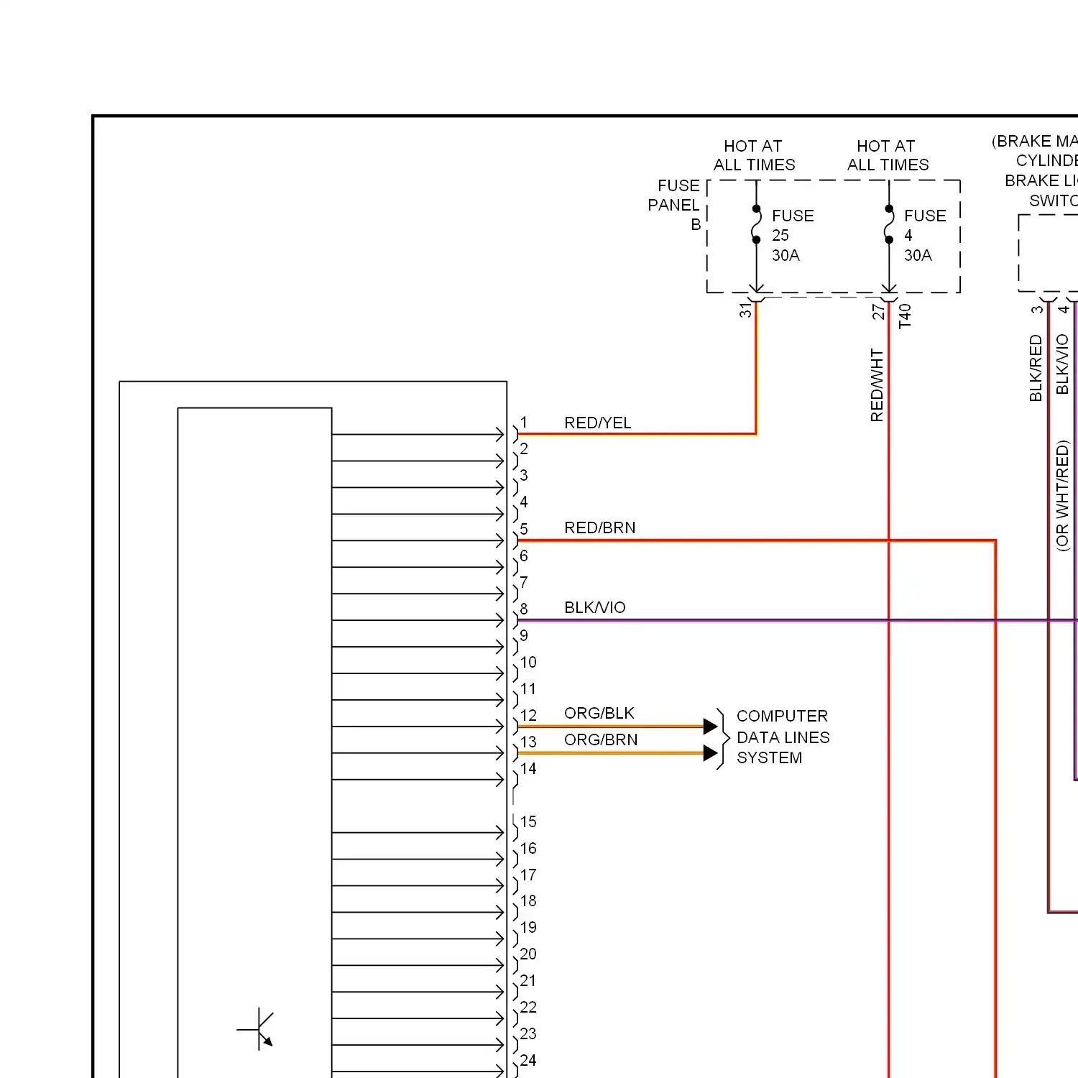Click brake switch terminal number 3

click(1037, 310)
